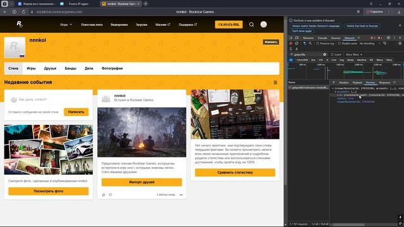Show more DevTools panels chevron
404x227 pixels.
[x=359, y=38]
